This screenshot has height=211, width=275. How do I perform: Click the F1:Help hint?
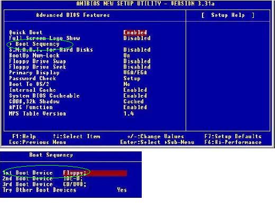click(24, 137)
